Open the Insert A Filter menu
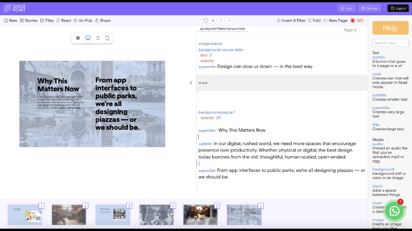Image resolution: width=412 pixels, height=231 pixels. 291,21
